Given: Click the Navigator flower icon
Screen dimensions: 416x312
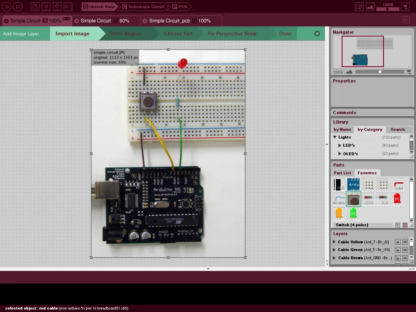Looking at the screenshot, I should (409, 71).
